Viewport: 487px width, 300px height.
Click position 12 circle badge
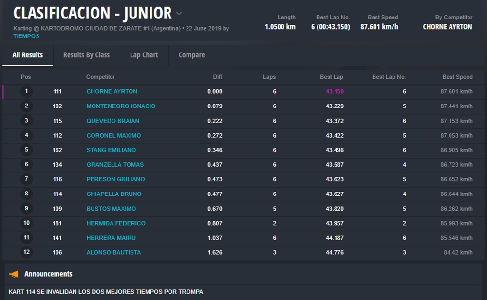[x=26, y=252]
